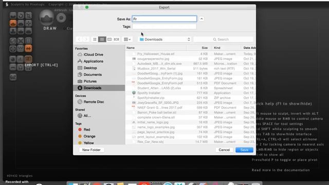Click the Search field in Export dialog
329x185 pixels.
pyautogui.click(x=223, y=40)
